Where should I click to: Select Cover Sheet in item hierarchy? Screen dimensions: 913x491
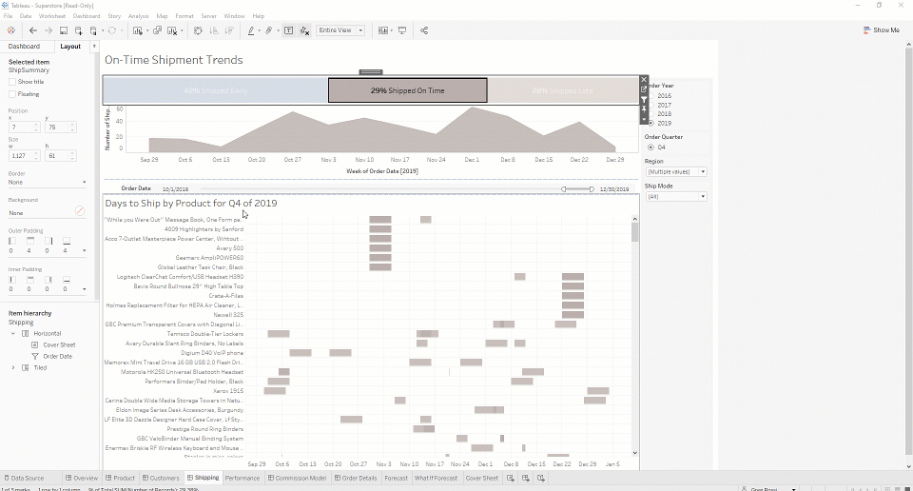pyautogui.click(x=59, y=344)
